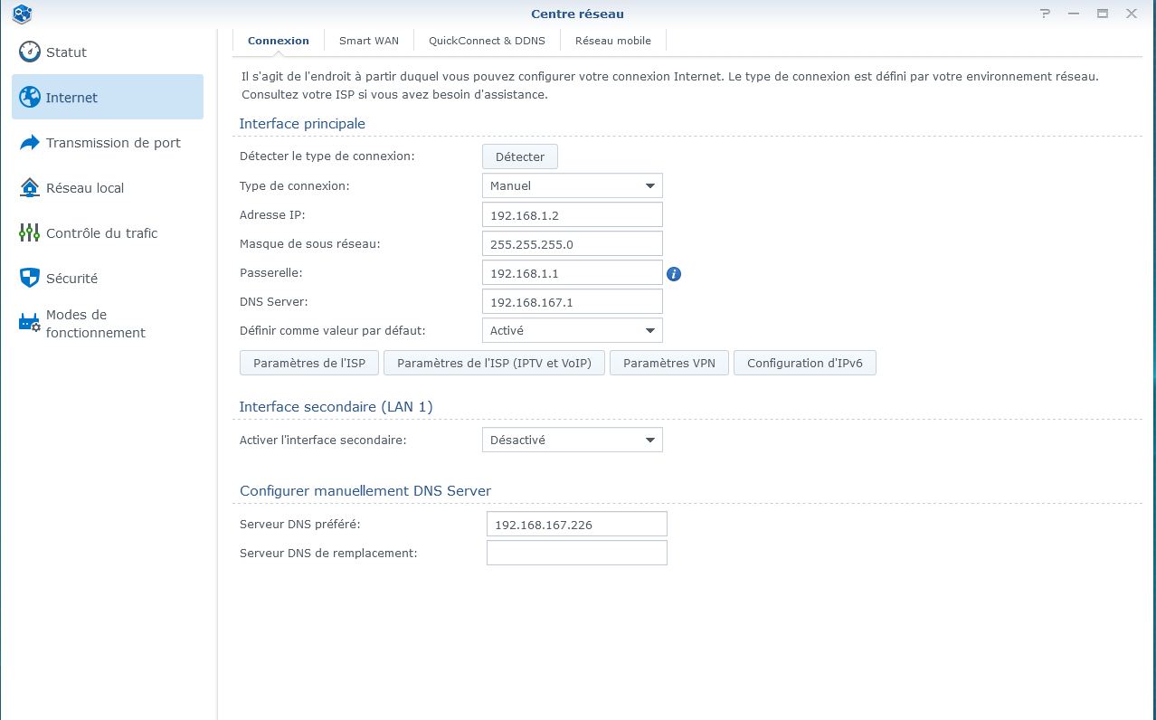1156x720 pixels.
Task: Click the Transmission de port arrow icon
Action: 30,143
